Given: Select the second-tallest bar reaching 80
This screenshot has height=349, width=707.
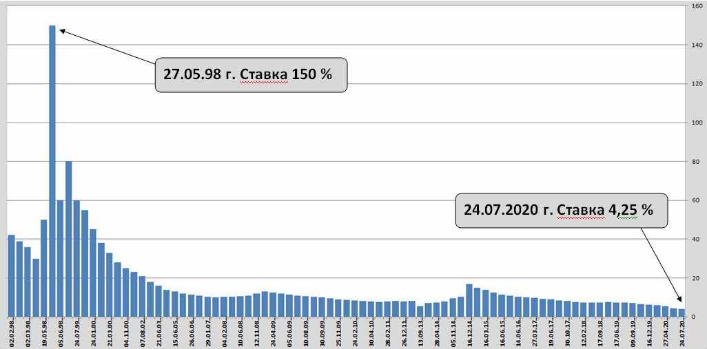Looking at the screenshot, I should [68, 239].
